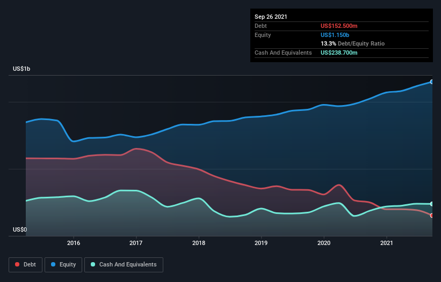
Task: Click the US$1.150b equity value
Action: tap(335, 35)
